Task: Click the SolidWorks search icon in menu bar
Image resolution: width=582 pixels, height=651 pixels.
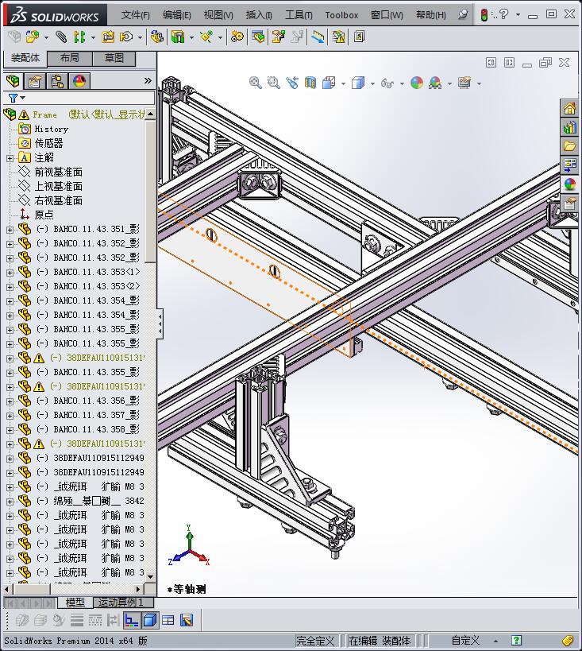Action: click(x=463, y=14)
